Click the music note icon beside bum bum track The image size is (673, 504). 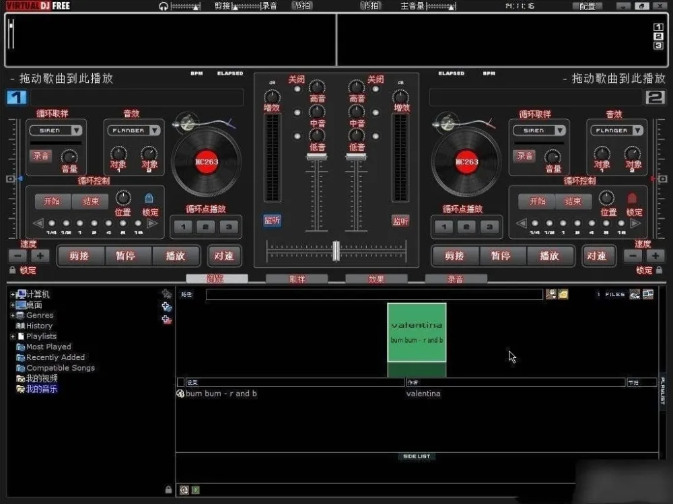pyautogui.click(x=181, y=394)
